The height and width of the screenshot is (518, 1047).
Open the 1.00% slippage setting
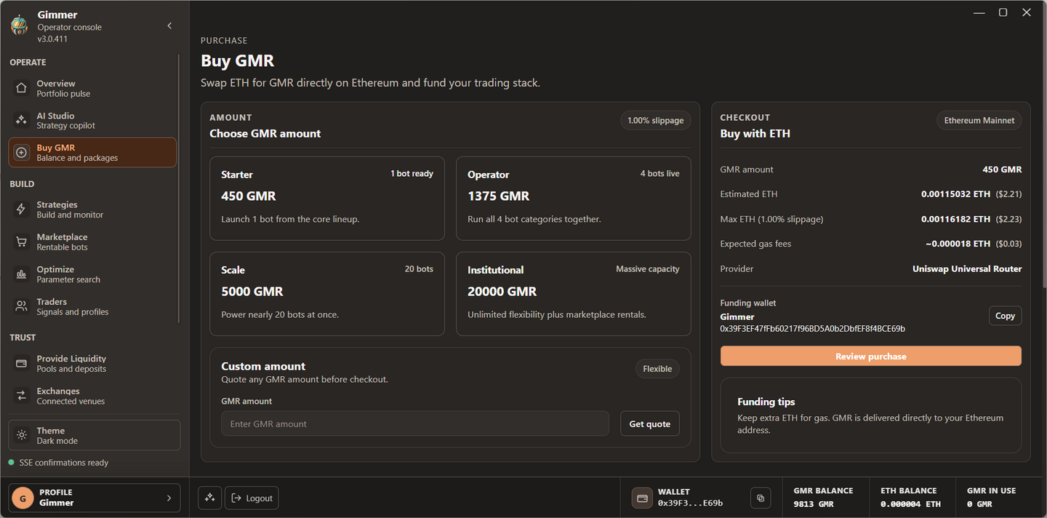click(656, 121)
